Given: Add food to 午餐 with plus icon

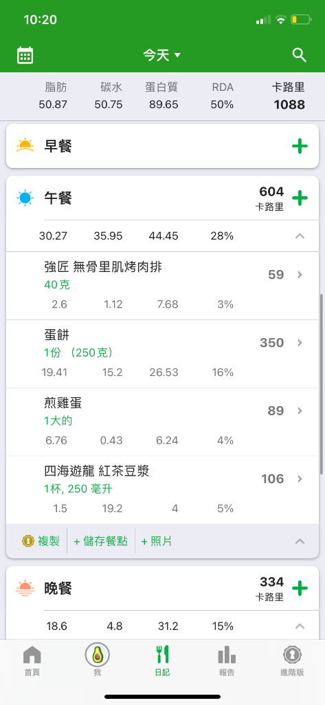Looking at the screenshot, I should (x=300, y=198).
